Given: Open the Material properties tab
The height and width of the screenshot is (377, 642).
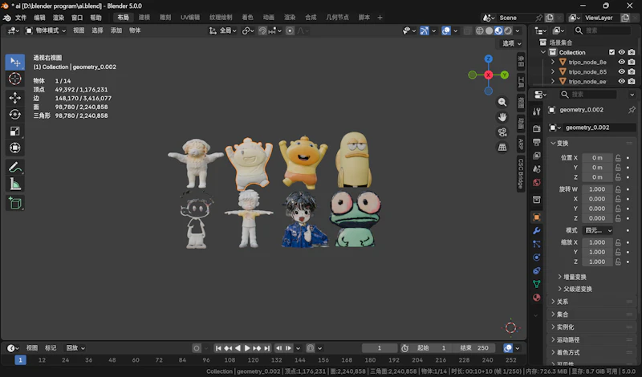Looking at the screenshot, I should coord(536,298).
